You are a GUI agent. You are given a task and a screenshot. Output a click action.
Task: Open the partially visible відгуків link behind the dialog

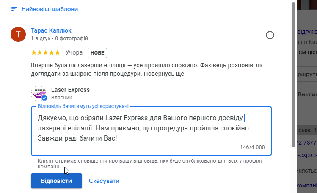click(307, 32)
